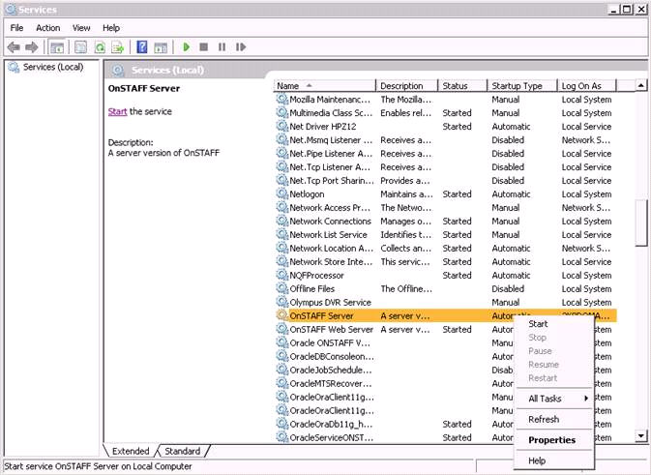
Task: Toggle the console tree pane icon
Action: pyautogui.click(x=57, y=47)
